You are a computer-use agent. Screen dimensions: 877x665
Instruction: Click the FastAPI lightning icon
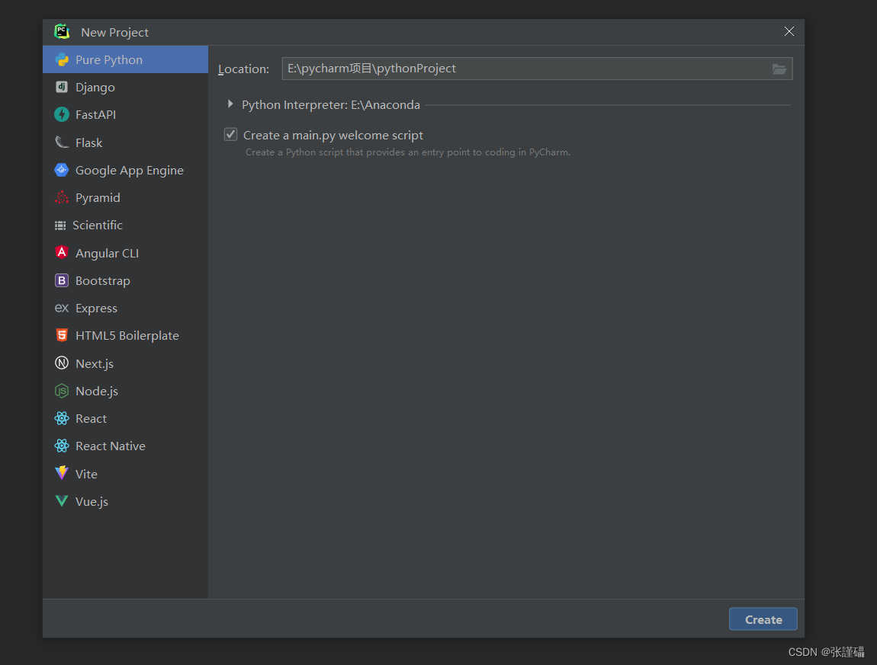click(x=62, y=114)
